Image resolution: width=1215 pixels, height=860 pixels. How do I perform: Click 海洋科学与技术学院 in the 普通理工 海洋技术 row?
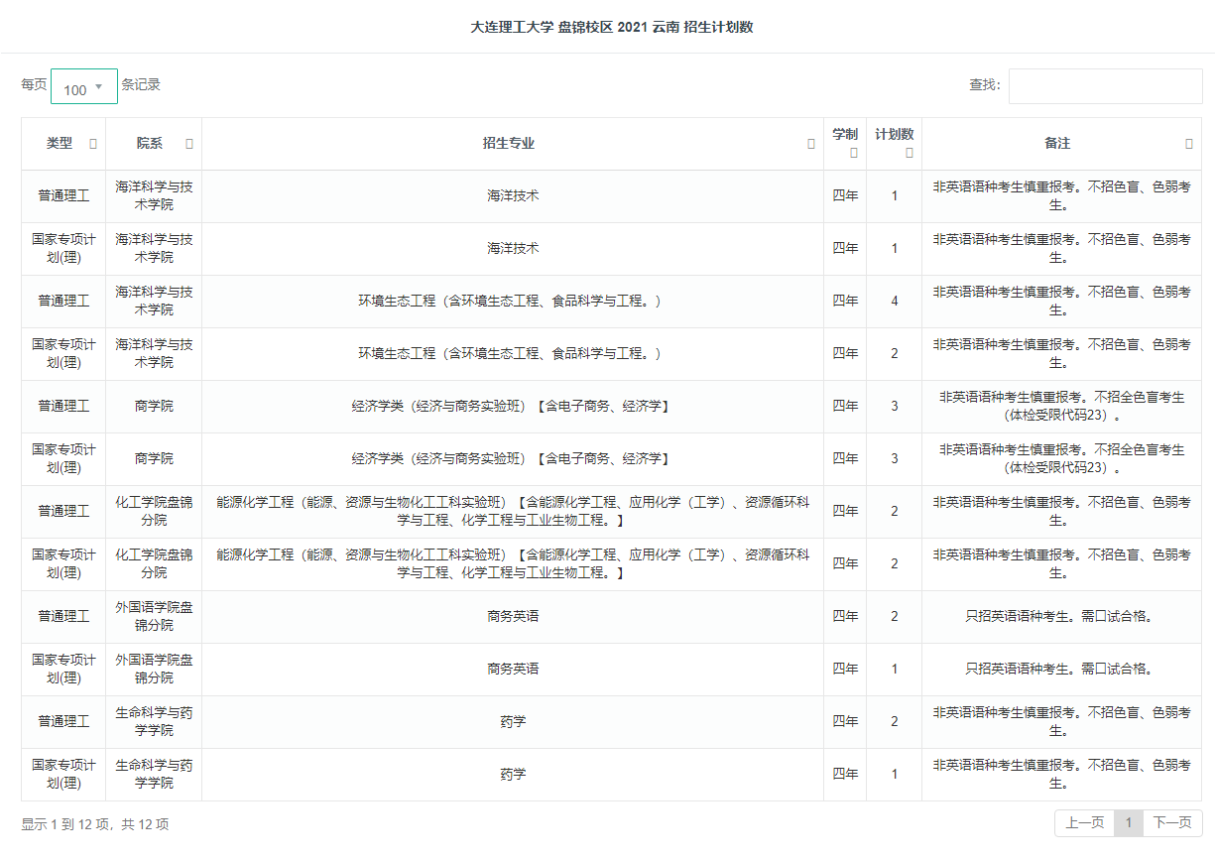click(x=154, y=196)
